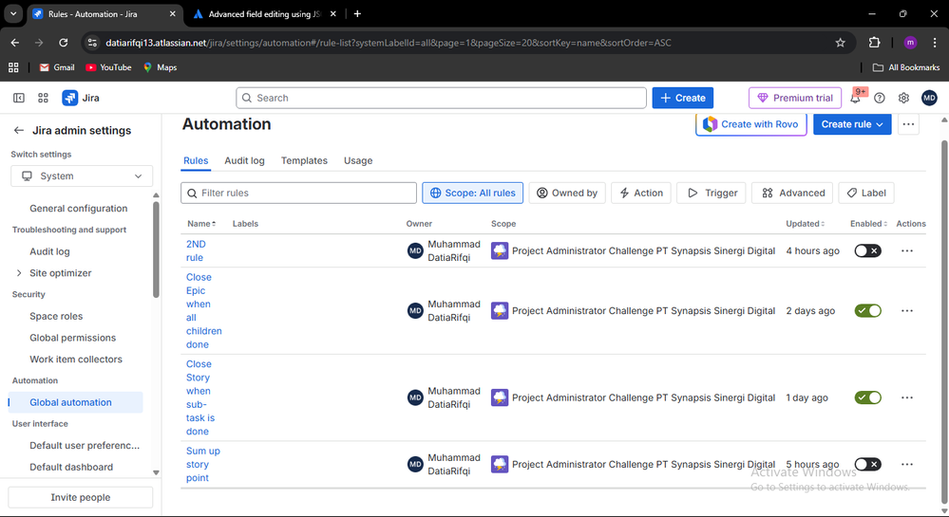Open the Advanced filter dropdown
Viewport: 949px width, 517px height.
click(x=792, y=193)
